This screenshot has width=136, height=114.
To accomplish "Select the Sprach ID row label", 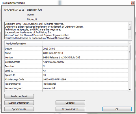I will click(10, 75).
